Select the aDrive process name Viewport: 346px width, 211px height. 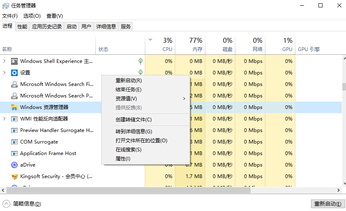[28, 165]
